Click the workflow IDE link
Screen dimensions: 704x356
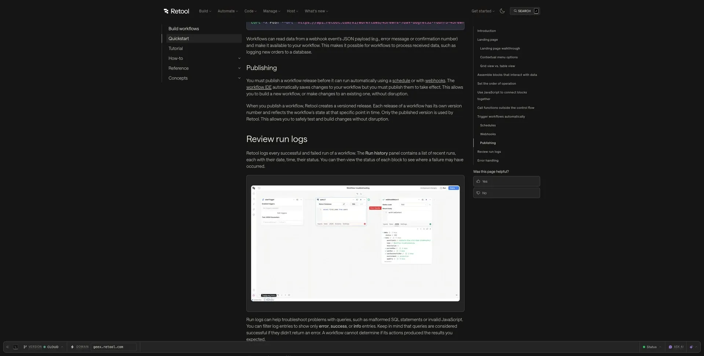(x=259, y=87)
